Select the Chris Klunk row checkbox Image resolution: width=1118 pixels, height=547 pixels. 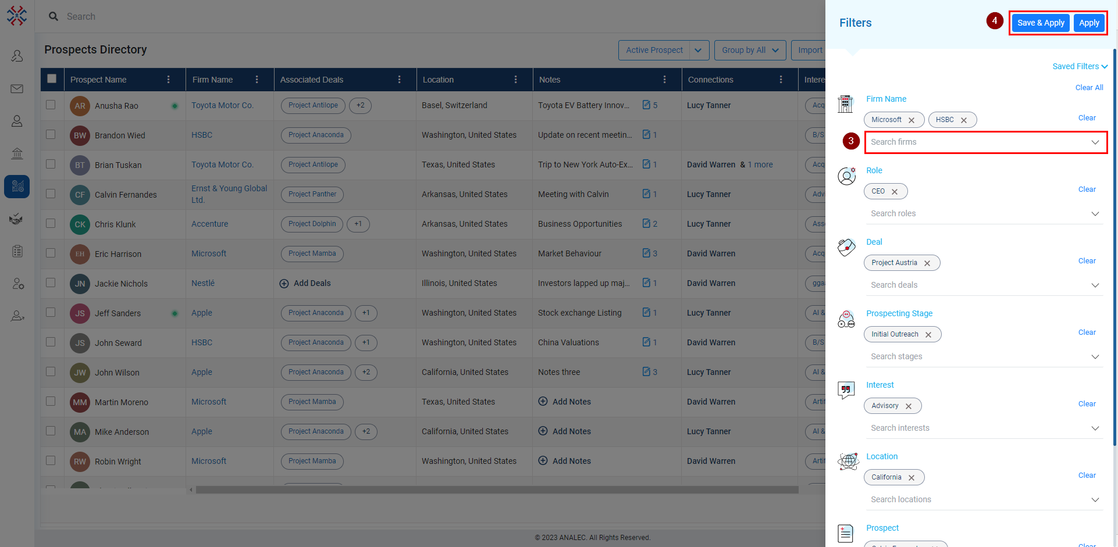pos(51,223)
